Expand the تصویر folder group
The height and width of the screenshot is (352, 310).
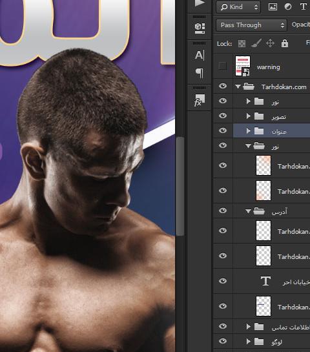click(x=248, y=116)
